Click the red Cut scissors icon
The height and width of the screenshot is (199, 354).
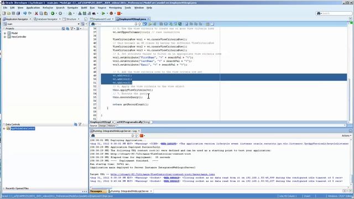[x=36, y=13]
